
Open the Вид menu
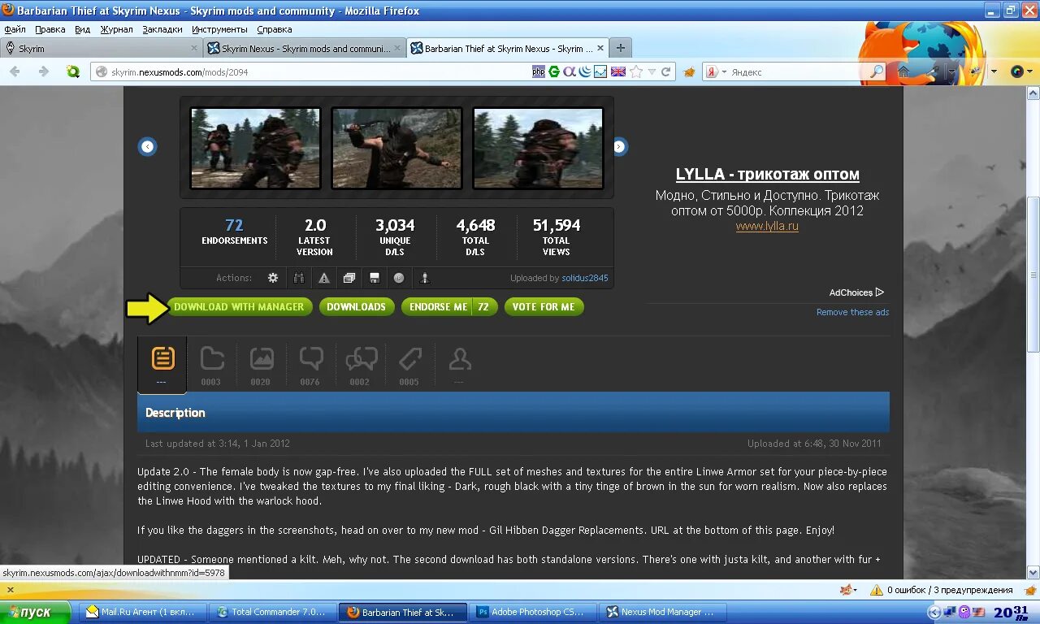point(82,29)
